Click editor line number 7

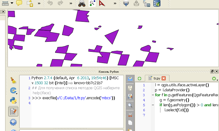[144, 115]
